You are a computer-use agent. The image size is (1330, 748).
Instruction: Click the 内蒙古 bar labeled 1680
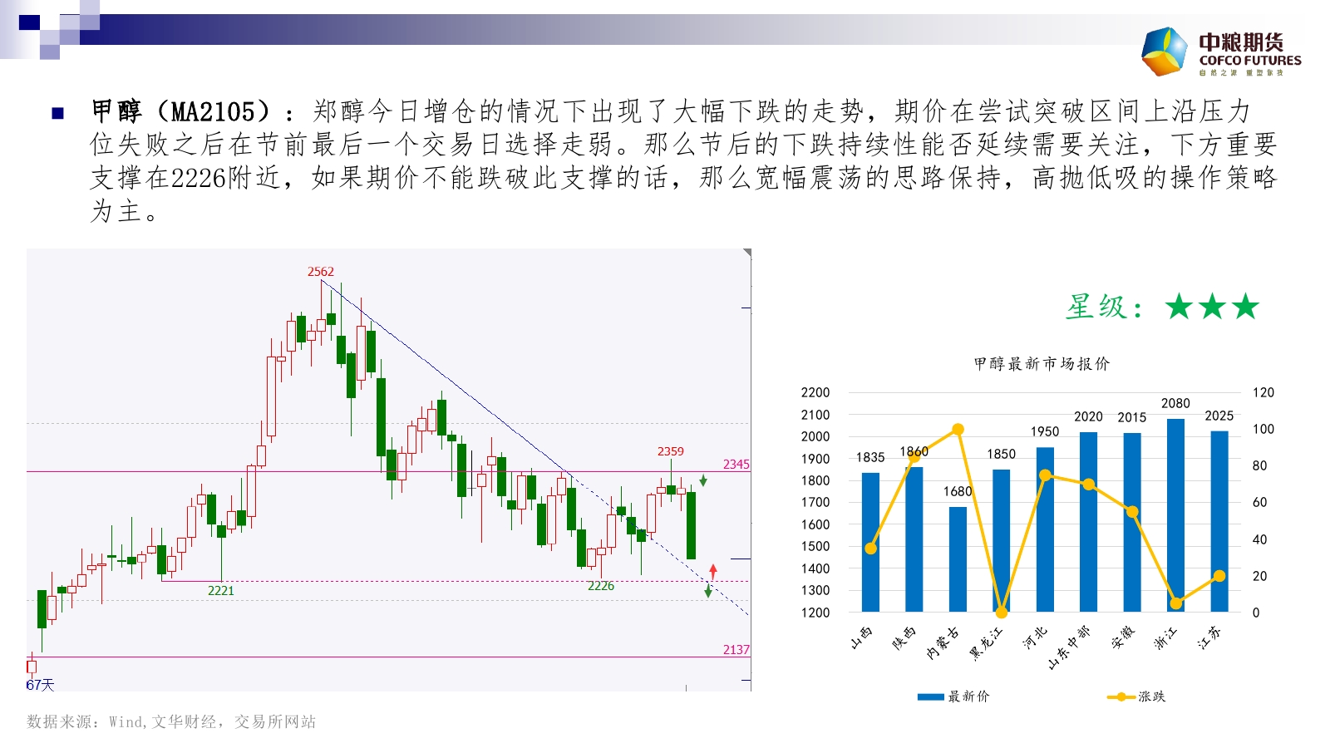[958, 559]
